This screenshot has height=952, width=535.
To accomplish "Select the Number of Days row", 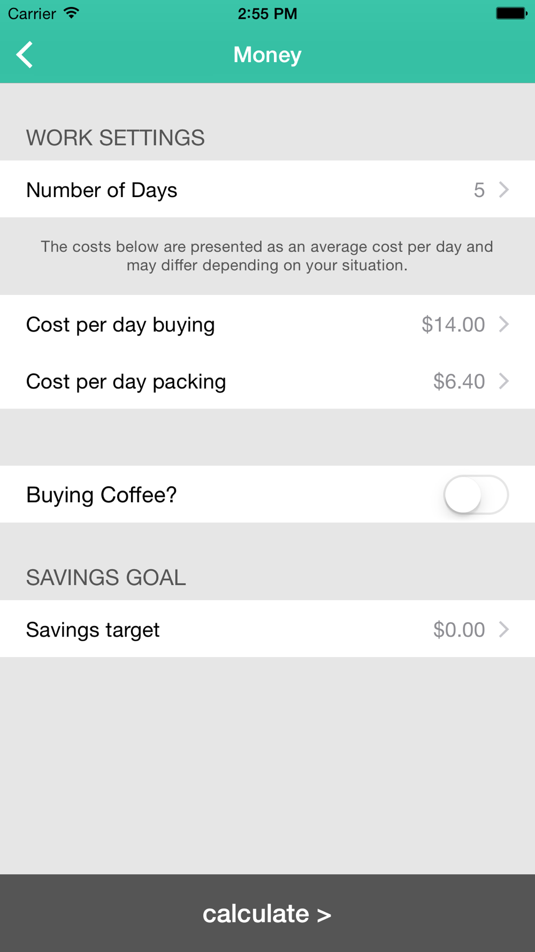I will tap(267, 189).
